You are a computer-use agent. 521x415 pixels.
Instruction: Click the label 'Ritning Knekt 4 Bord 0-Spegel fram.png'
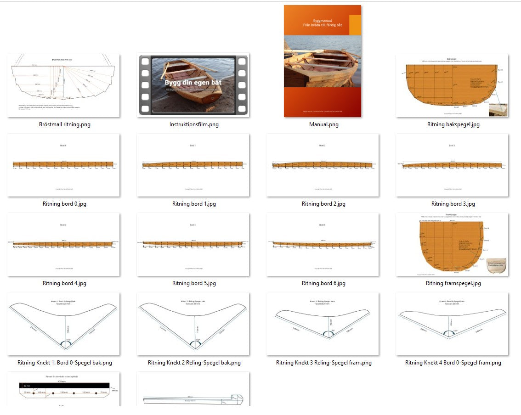pyautogui.click(x=453, y=363)
